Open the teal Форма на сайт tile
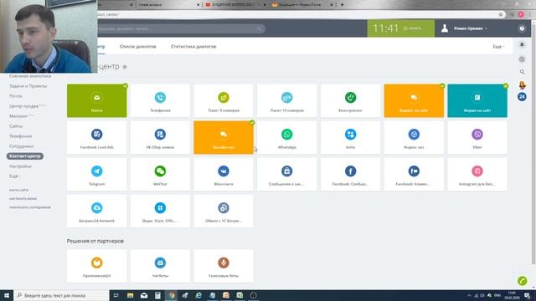 click(x=477, y=100)
